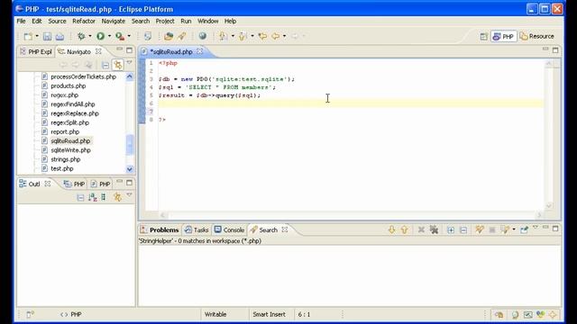
Task: Show next match in Search view
Action: click(x=391, y=230)
